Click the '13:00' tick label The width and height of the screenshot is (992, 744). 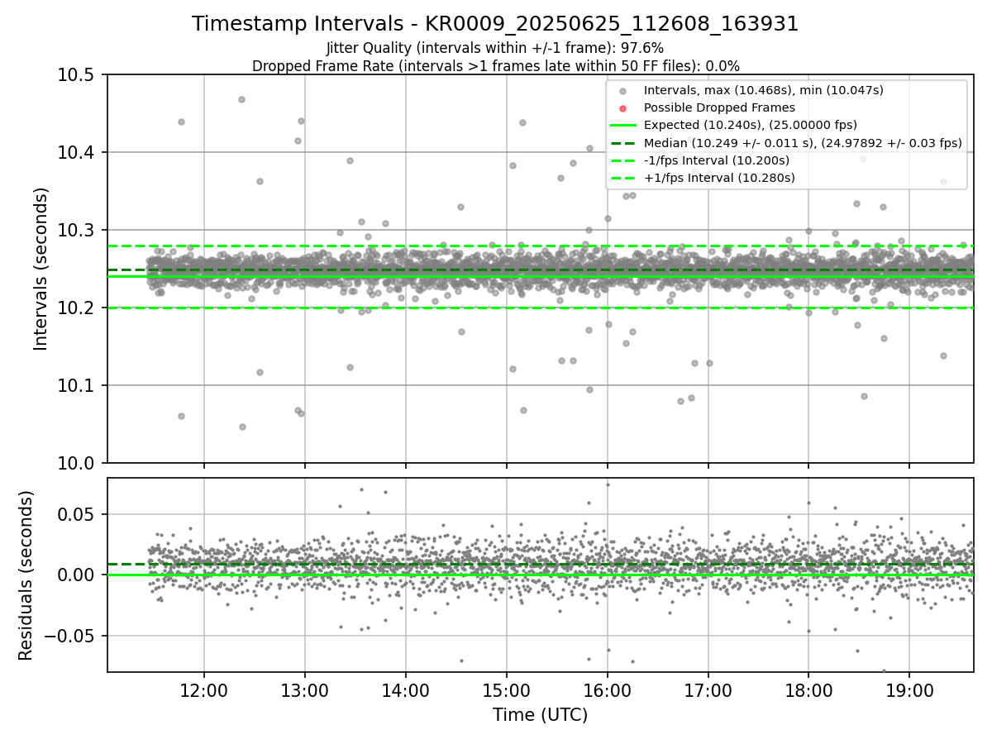pyautogui.click(x=305, y=690)
